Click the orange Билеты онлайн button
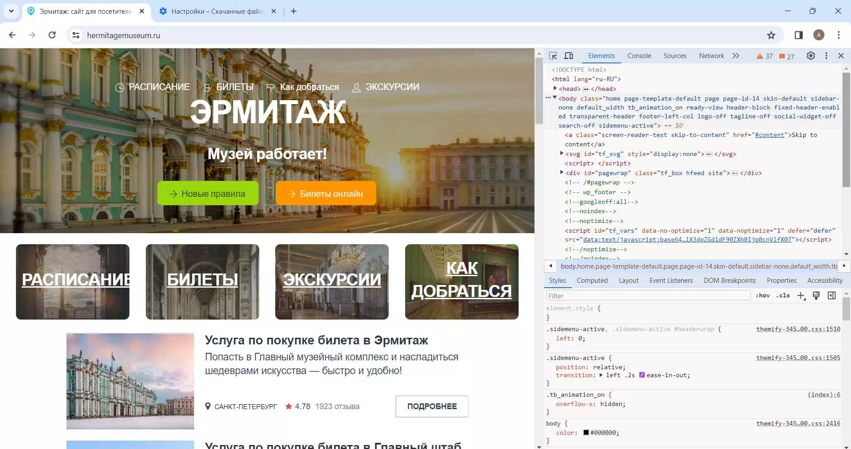 click(326, 194)
